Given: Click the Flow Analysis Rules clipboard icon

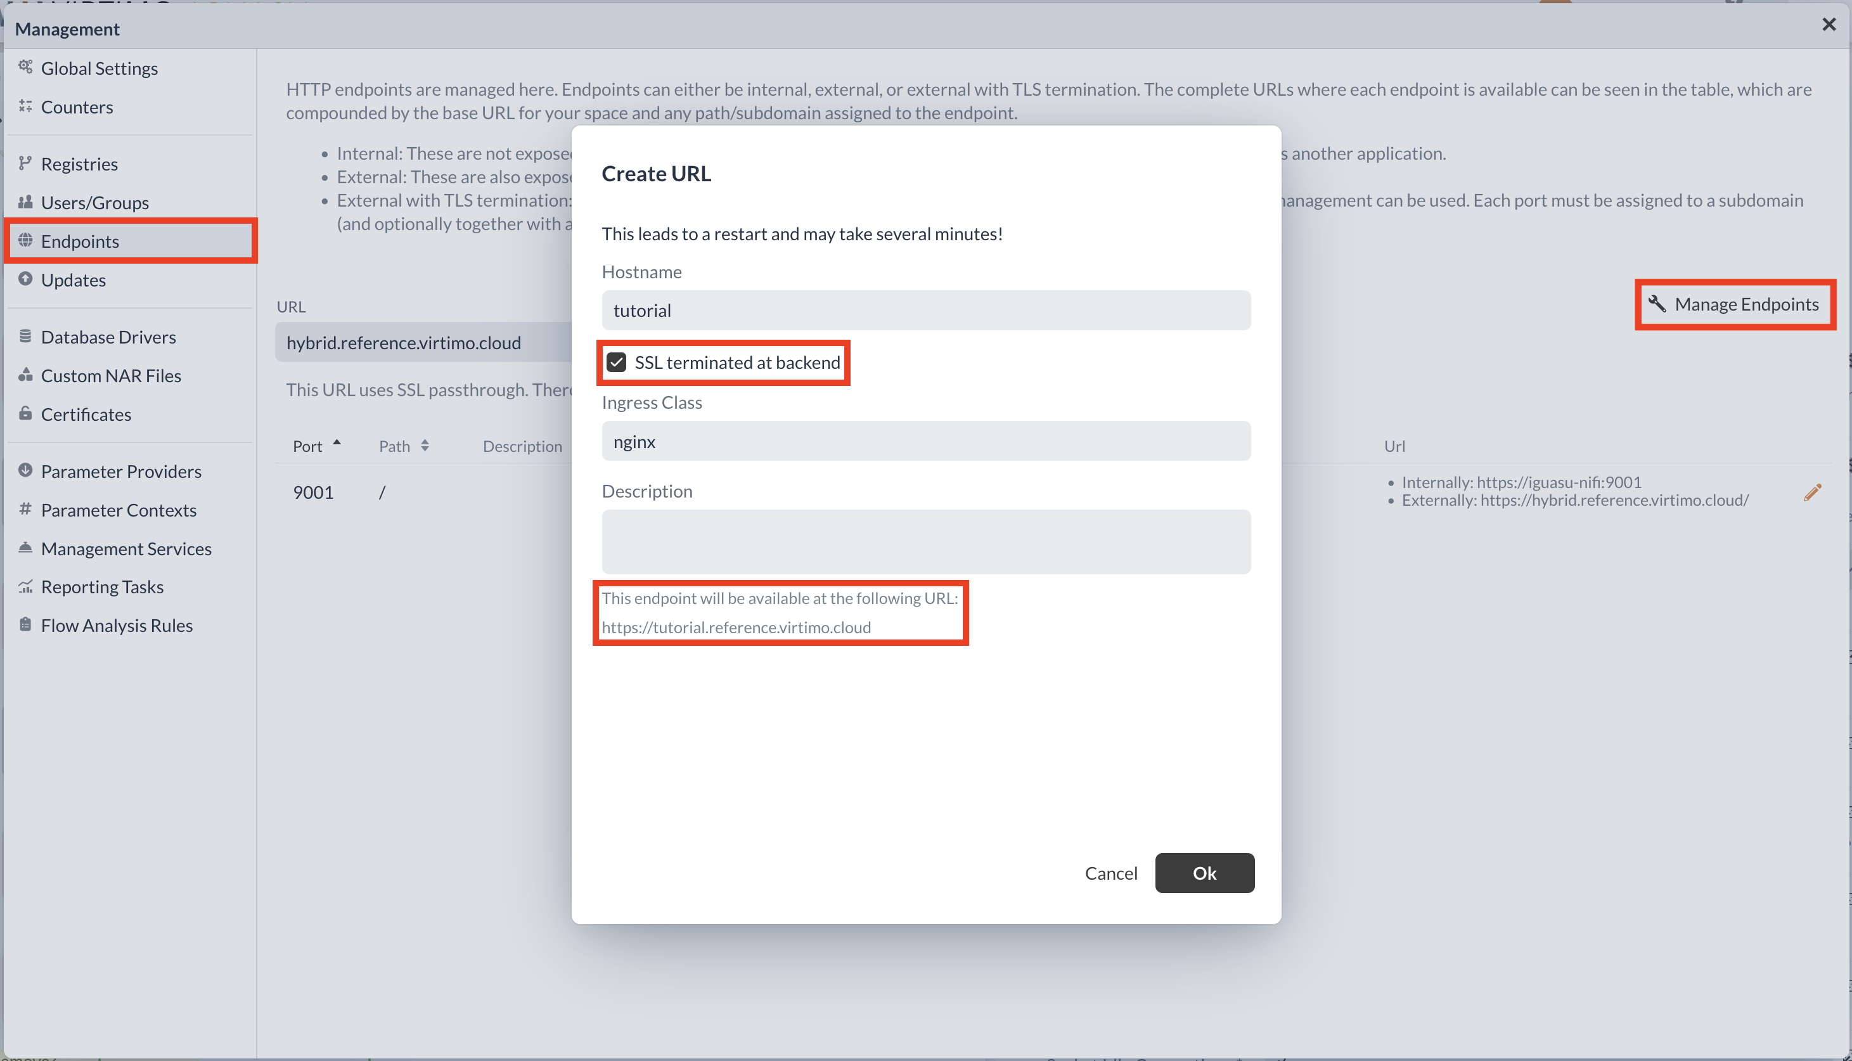Looking at the screenshot, I should tap(25, 624).
